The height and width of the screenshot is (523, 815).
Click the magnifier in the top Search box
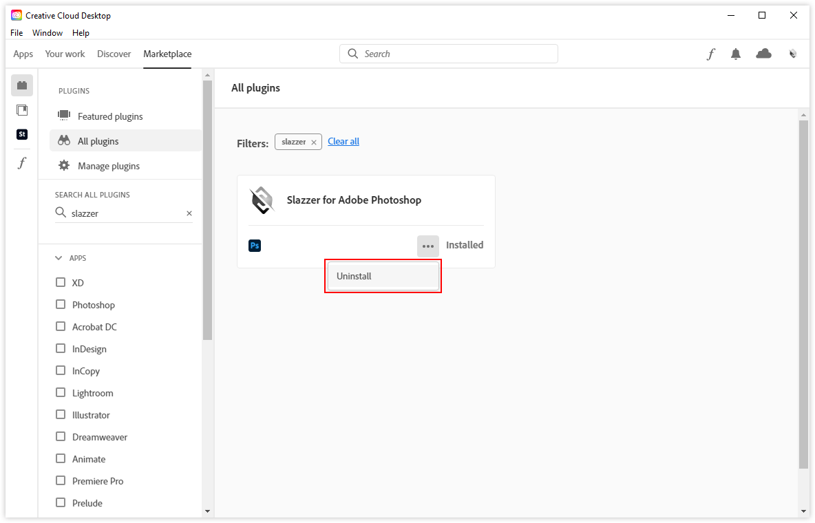coord(353,54)
